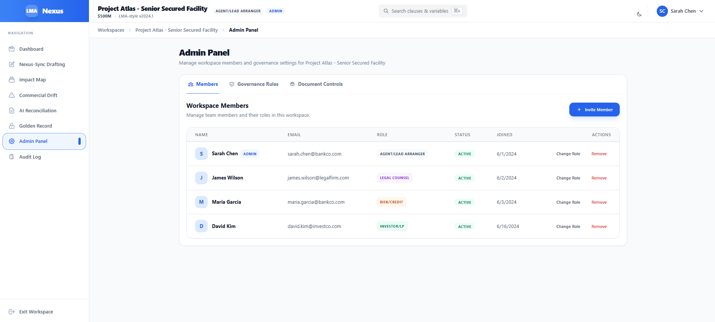Click the Invite Member button
Viewport: 715px width, 322px height.
[594, 110]
